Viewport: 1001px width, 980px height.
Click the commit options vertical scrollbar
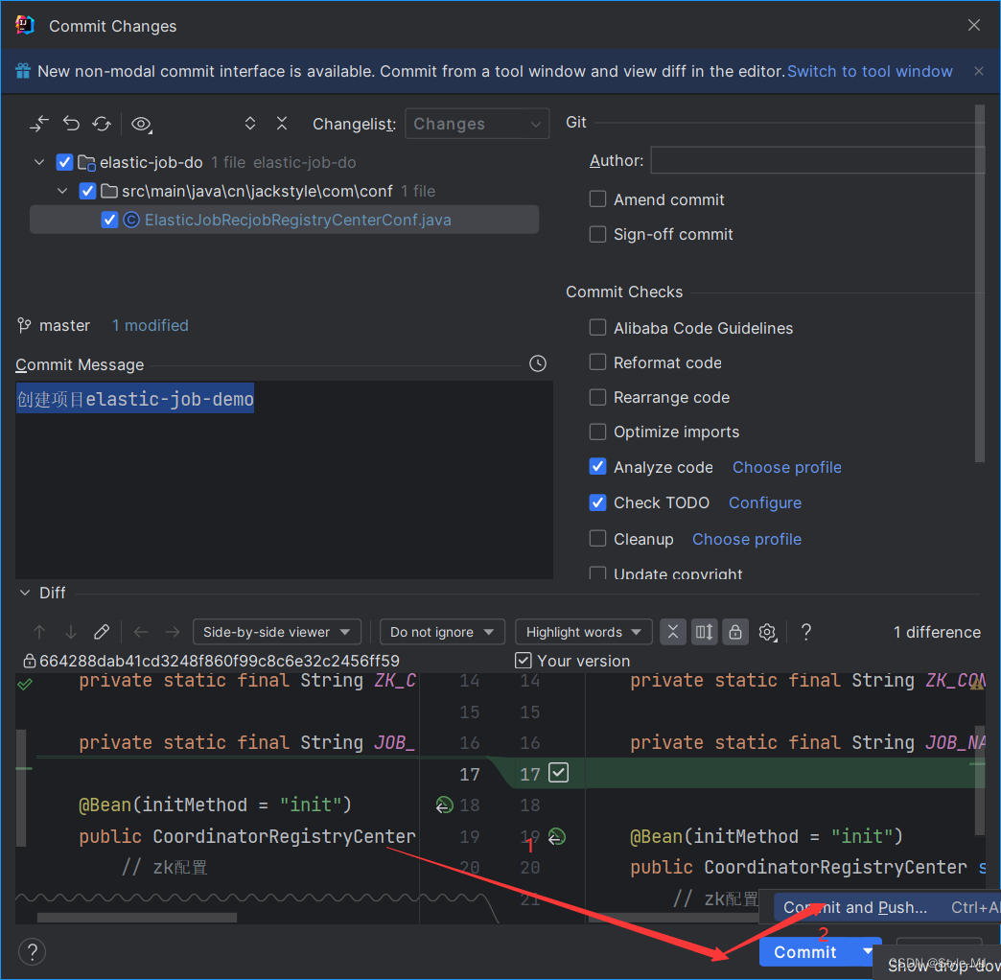coord(980,284)
